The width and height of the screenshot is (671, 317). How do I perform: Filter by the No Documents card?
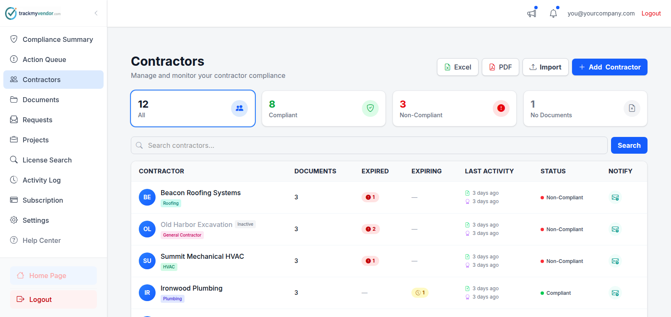pyautogui.click(x=585, y=108)
